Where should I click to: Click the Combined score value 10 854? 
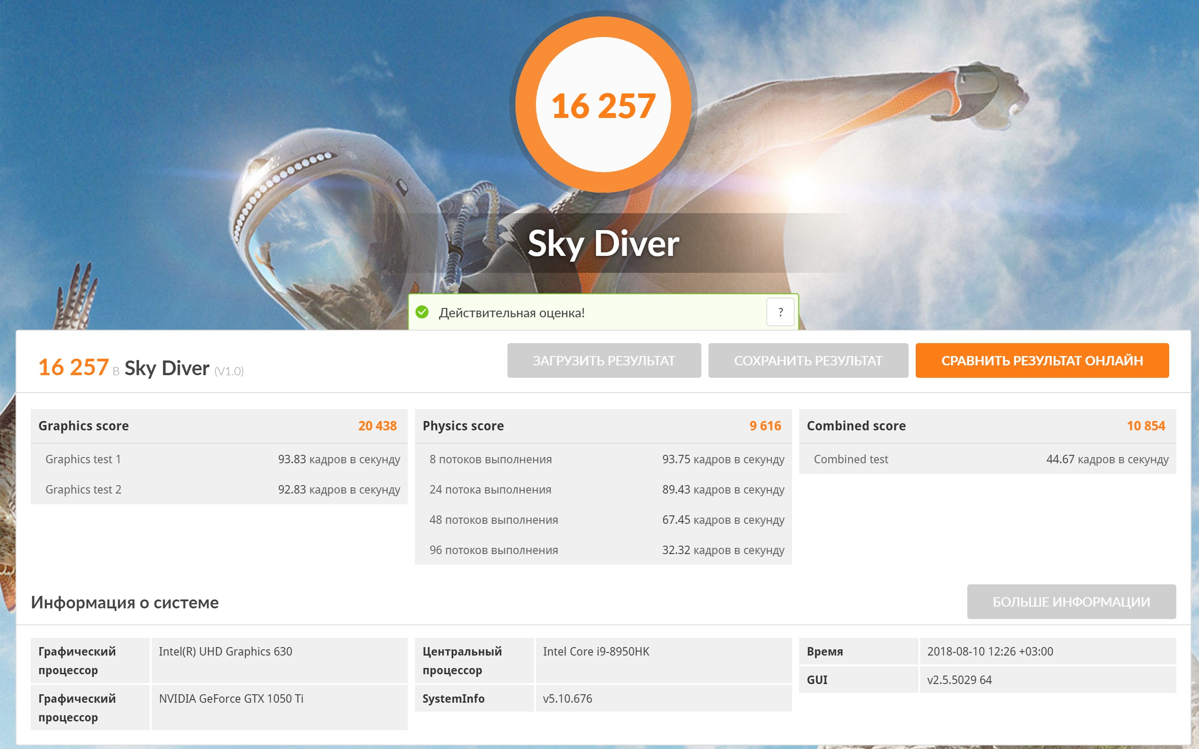(x=1146, y=426)
